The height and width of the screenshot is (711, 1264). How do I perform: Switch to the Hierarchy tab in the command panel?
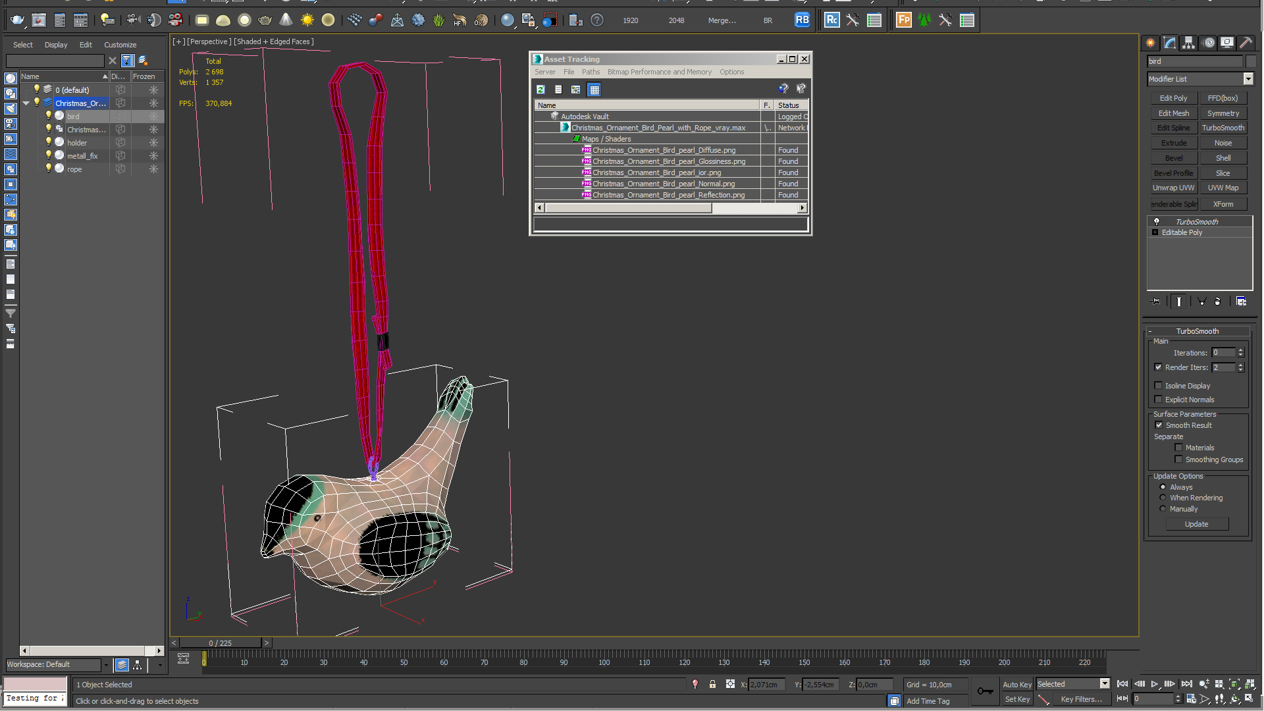pos(1189,43)
